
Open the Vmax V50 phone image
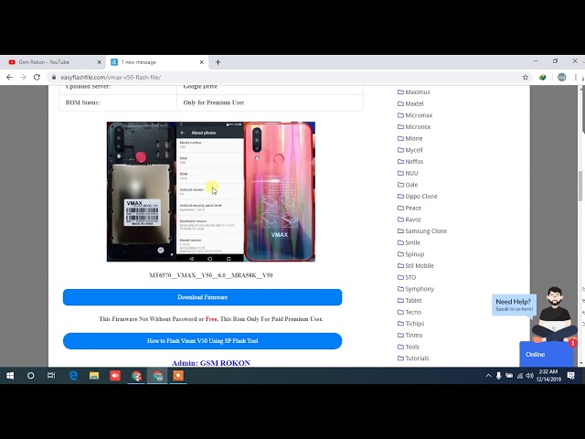click(x=211, y=191)
